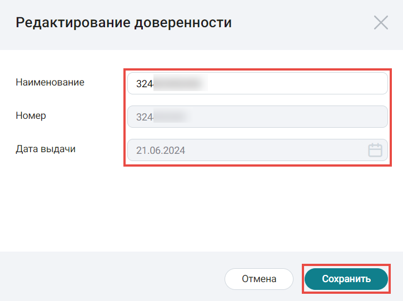
Task: Click the Дата выдачи label
Action: pos(46,149)
